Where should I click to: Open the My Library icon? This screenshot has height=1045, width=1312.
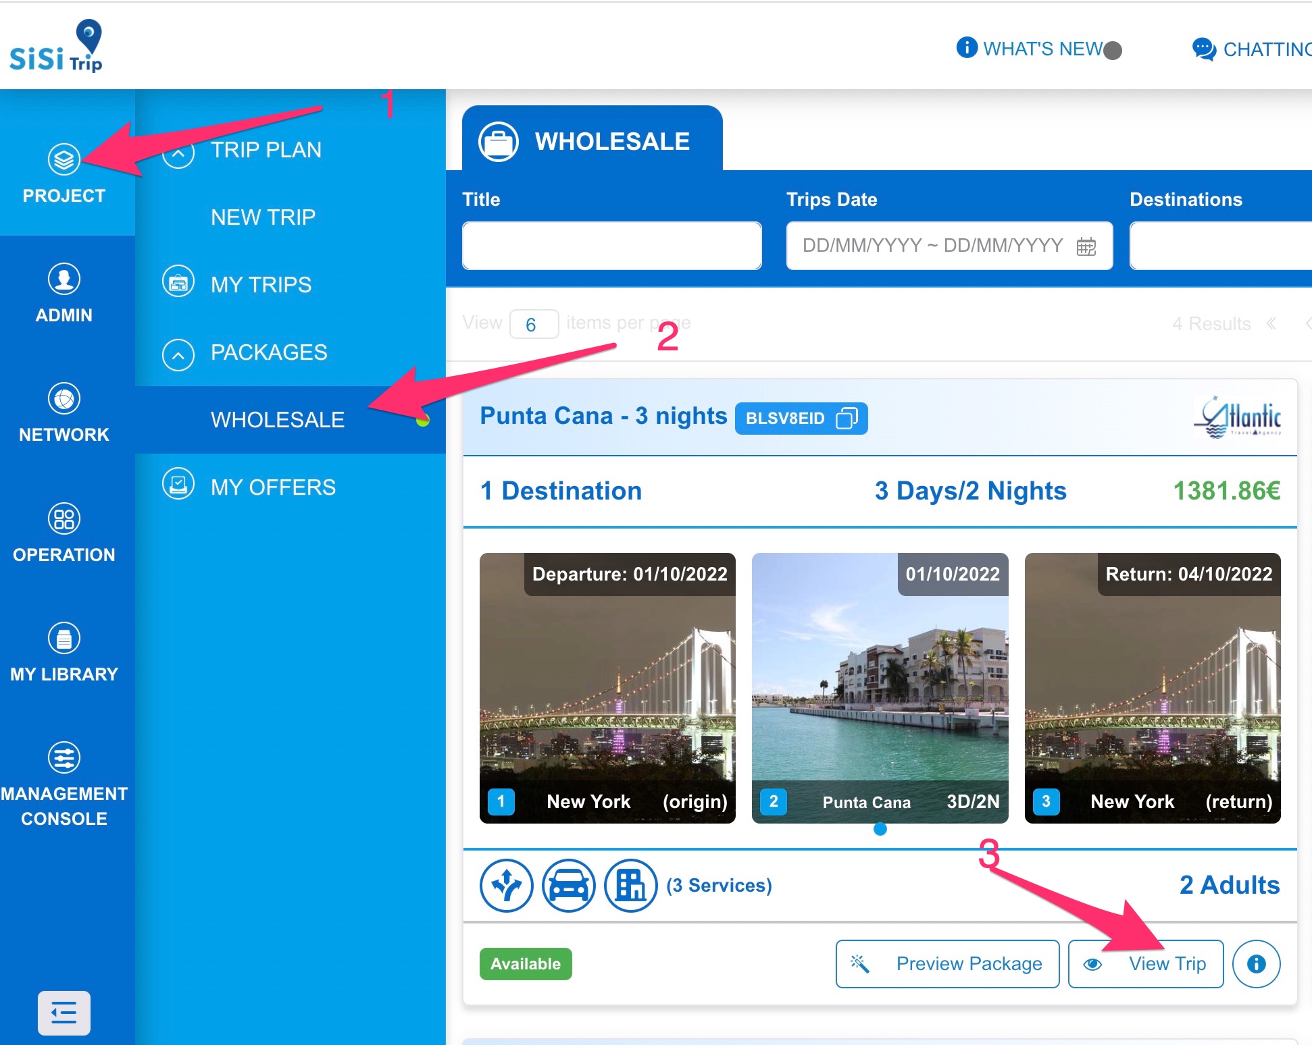coord(64,638)
